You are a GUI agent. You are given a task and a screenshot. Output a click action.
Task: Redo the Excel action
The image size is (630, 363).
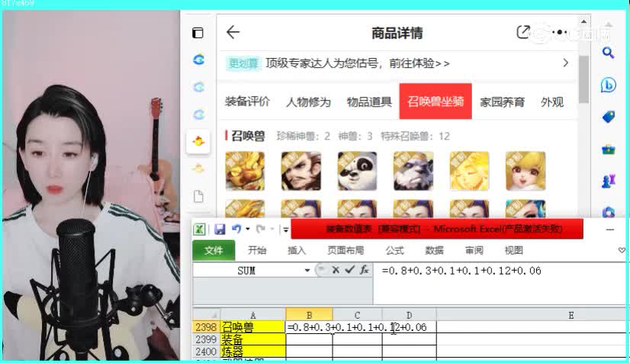(x=261, y=229)
